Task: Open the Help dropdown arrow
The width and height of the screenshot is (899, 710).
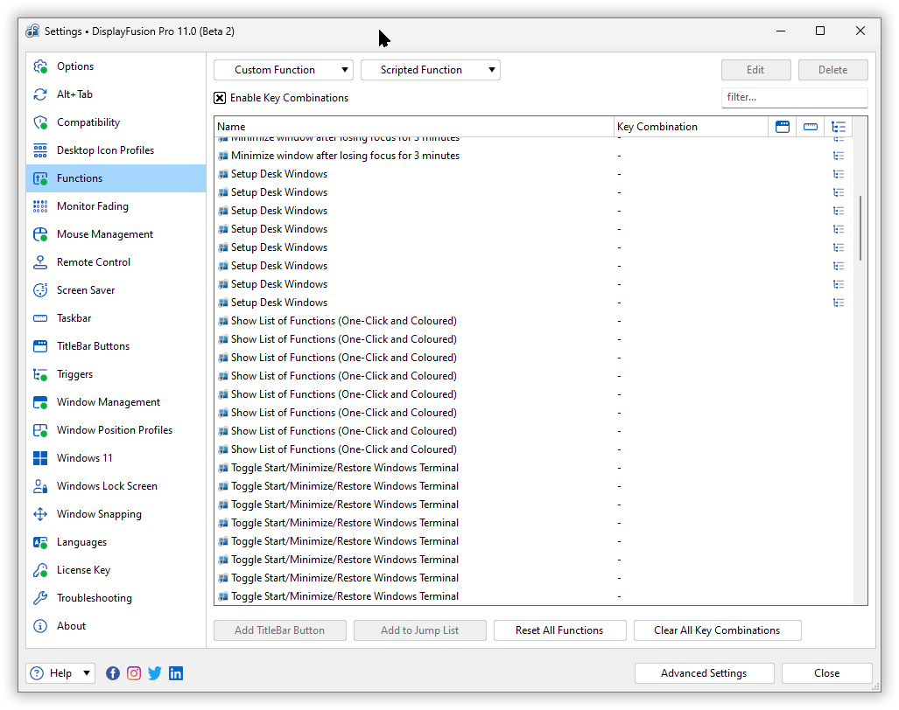Action: pos(87,673)
